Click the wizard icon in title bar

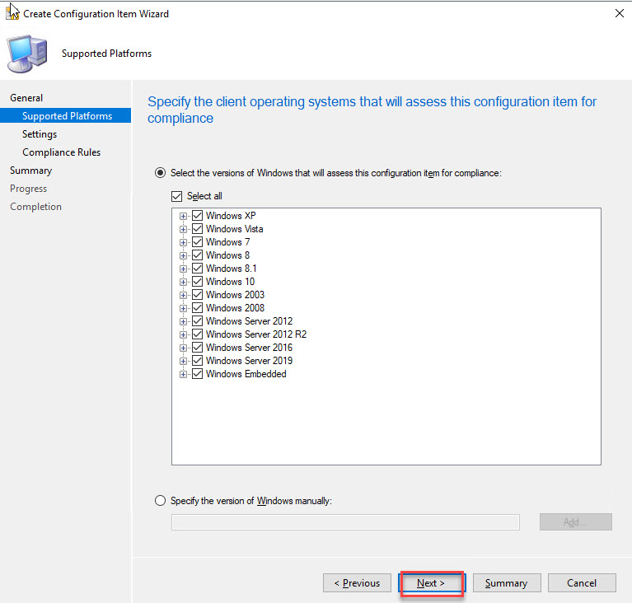(x=13, y=13)
